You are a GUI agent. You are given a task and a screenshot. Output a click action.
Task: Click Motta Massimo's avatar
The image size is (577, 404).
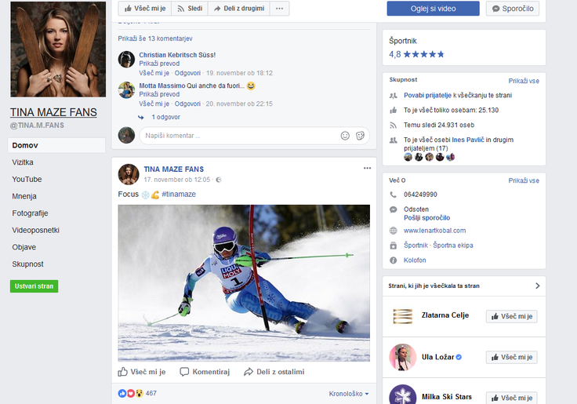pos(126,90)
